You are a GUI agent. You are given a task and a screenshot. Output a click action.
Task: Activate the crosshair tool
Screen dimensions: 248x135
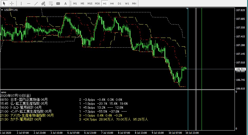pyautogui.click(x=12, y=3)
